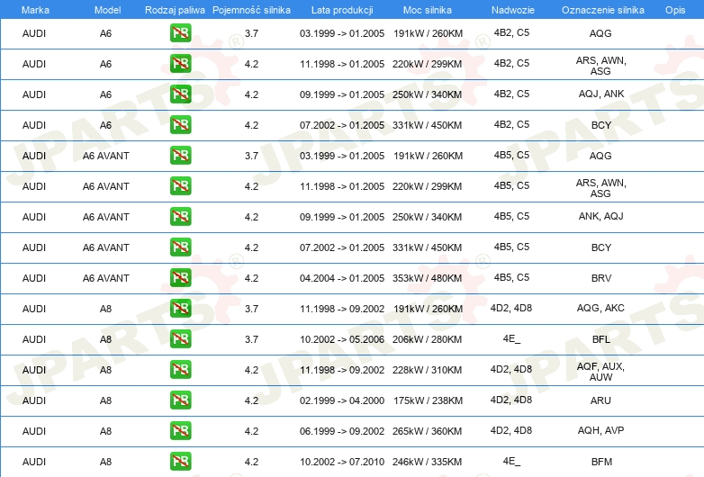Click 'AUDI' in the A8 AQH, AVP row
Image resolution: width=704 pixels, height=477 pixels.
(34, 431)
